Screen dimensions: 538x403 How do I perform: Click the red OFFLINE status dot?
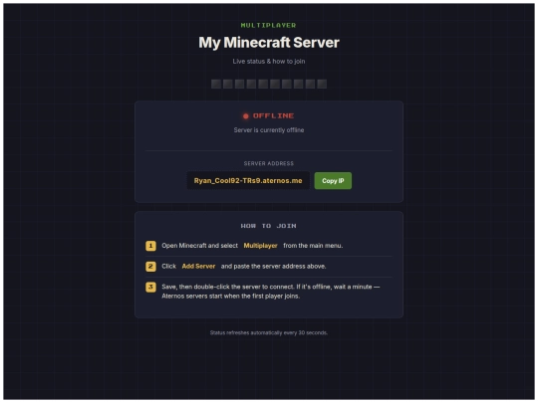tap(246, 116)
